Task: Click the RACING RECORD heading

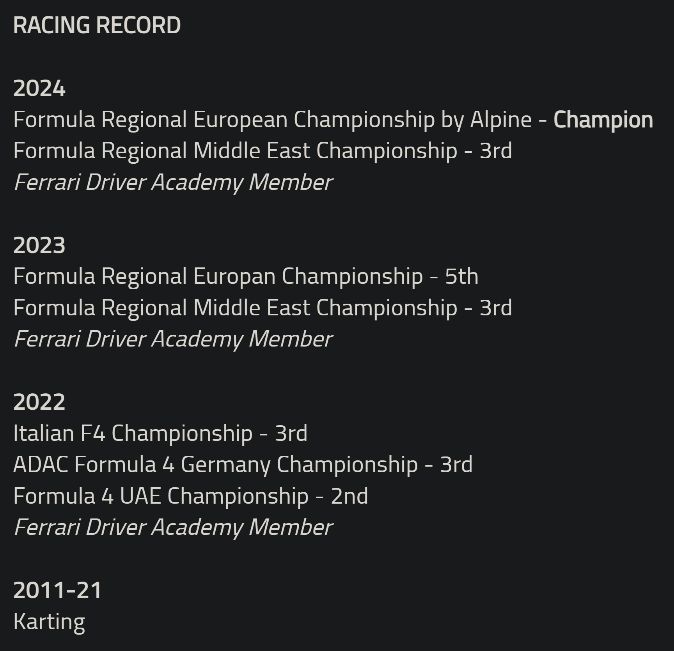Action: [x=97, y=25]
